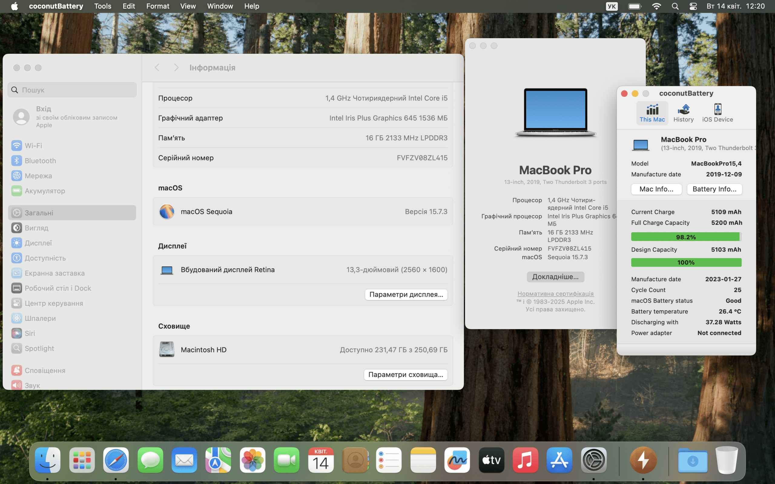Launch coconutBattery from the Dock
Screen dimensions: 775x484
click(643, 460)
